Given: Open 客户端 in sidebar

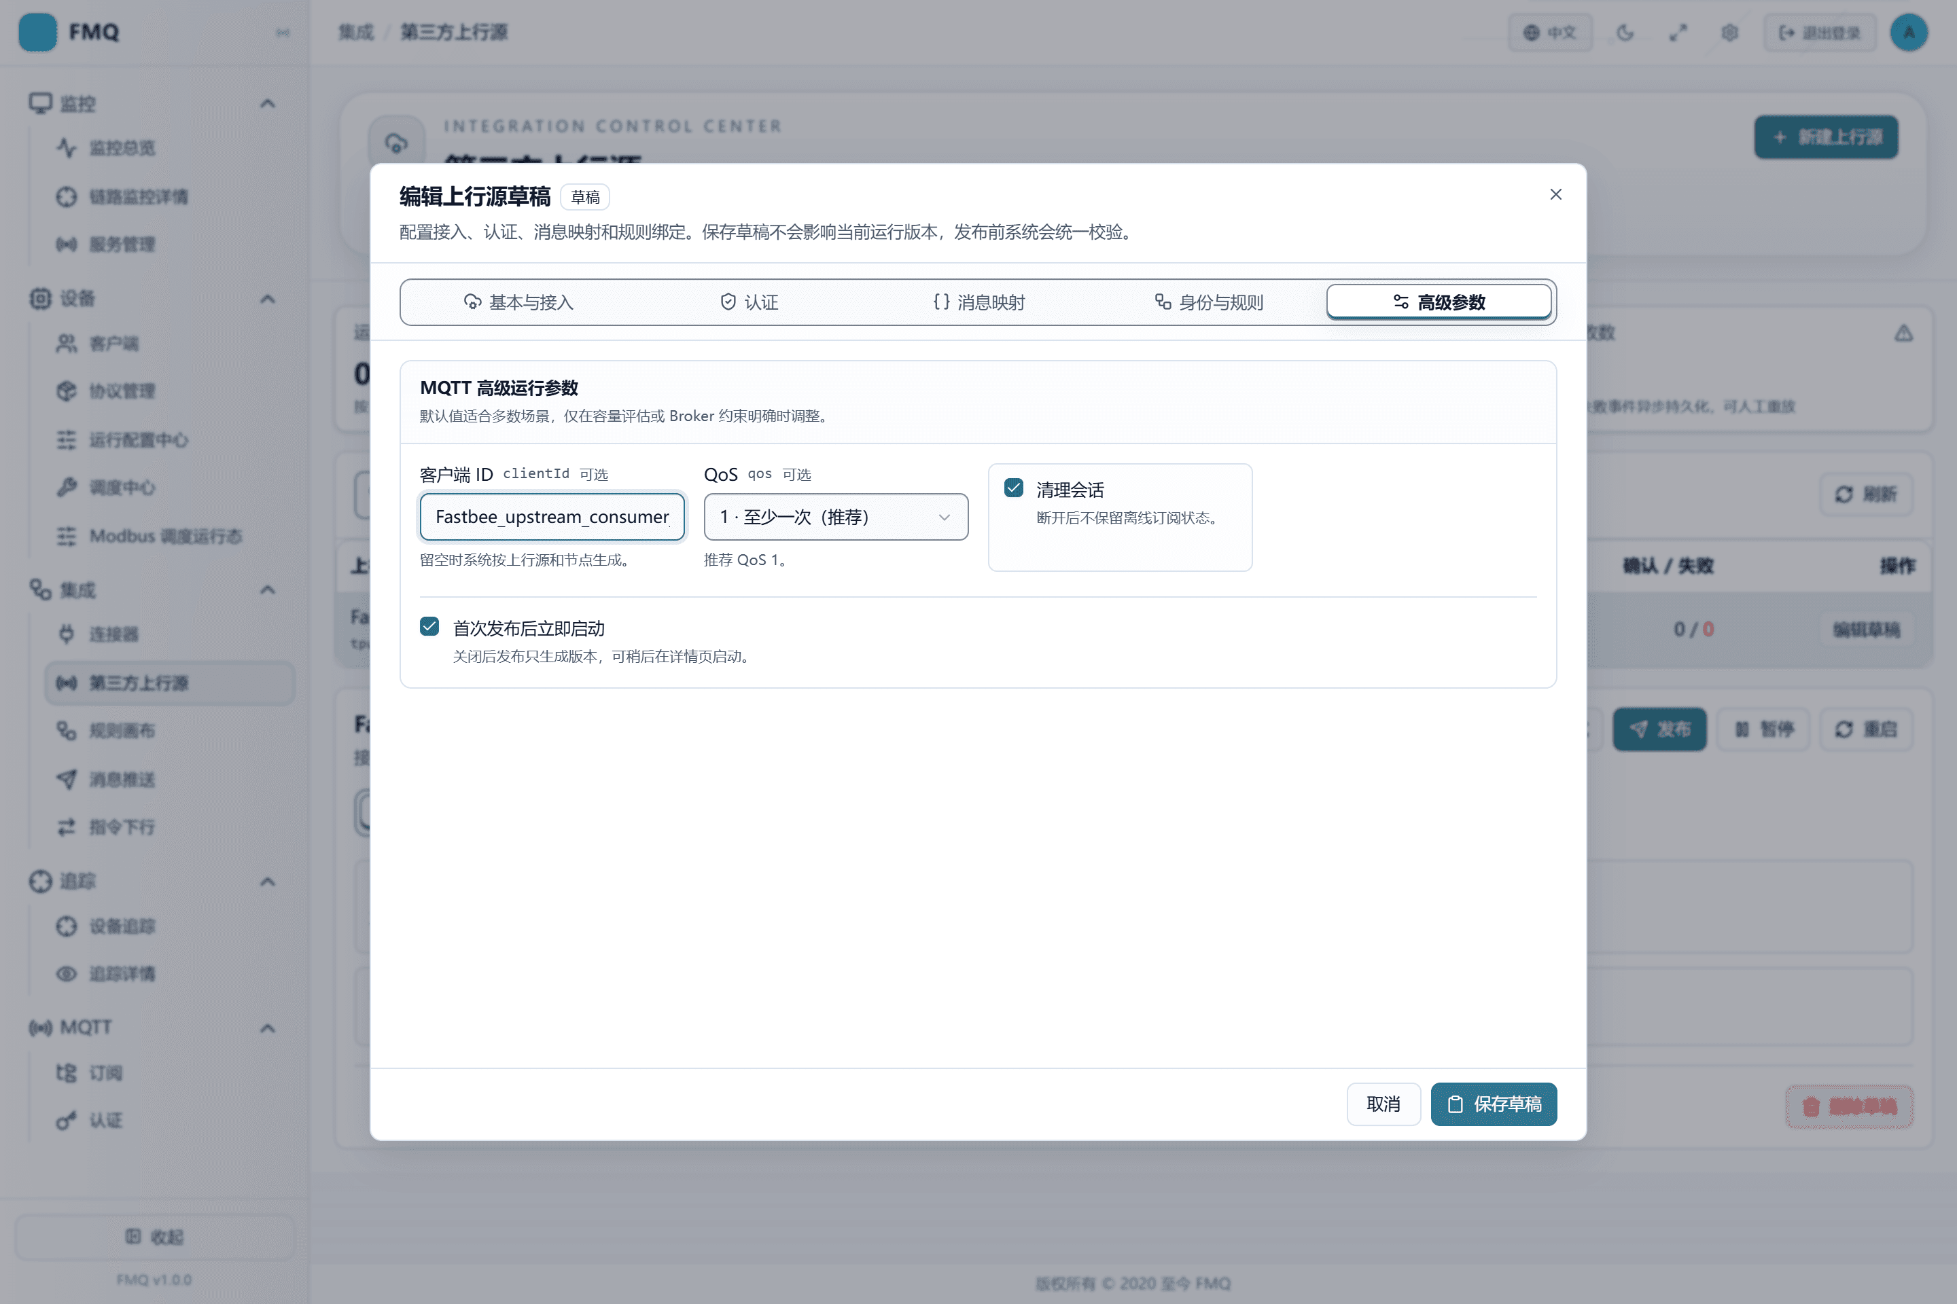Looking at the screenshot, I should 170,344.
